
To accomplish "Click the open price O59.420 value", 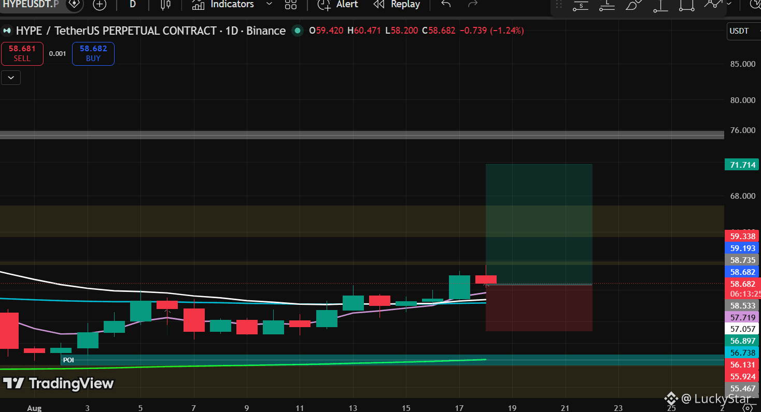I will [326, 31].
